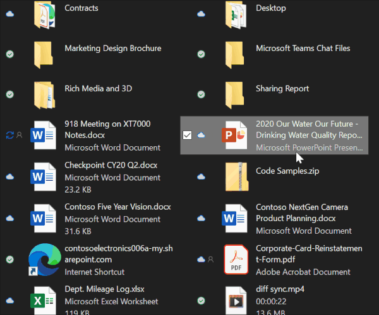
Task: Click green synced status icon beside Marketing Design Brochure
Action: [x=9, y=54]
